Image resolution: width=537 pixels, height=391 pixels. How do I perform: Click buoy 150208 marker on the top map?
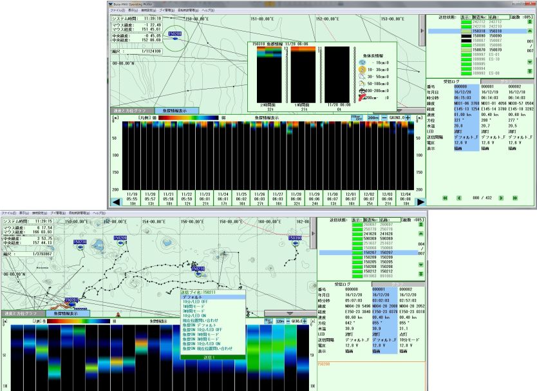point(174,33)
